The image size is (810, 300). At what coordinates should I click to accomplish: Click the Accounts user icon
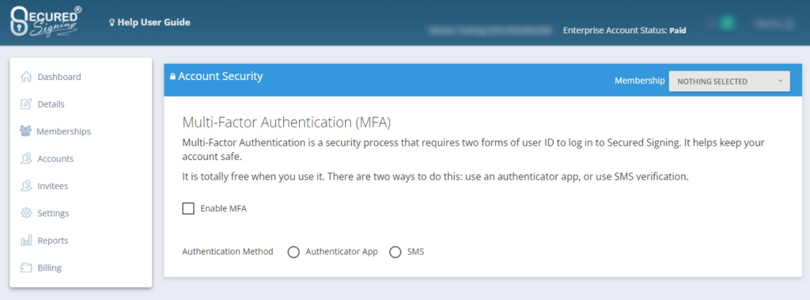click(x=26, y=159)
